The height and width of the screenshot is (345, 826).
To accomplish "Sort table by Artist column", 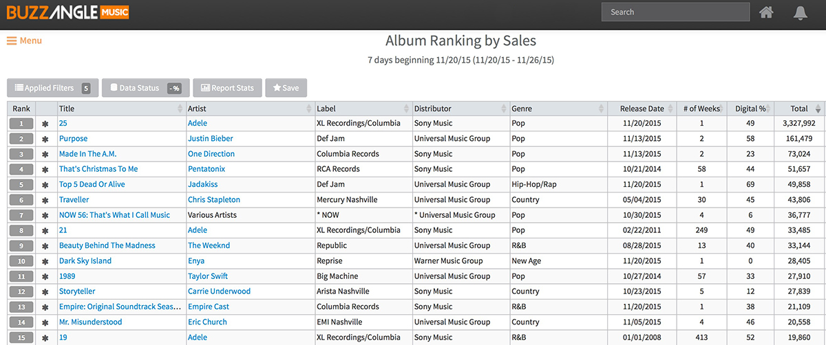I will pos(248,109).
